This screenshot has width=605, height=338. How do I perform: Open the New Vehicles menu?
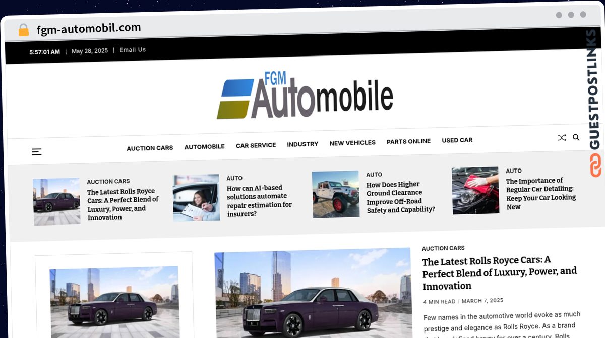pyautogui.click(x=352, y=143)
